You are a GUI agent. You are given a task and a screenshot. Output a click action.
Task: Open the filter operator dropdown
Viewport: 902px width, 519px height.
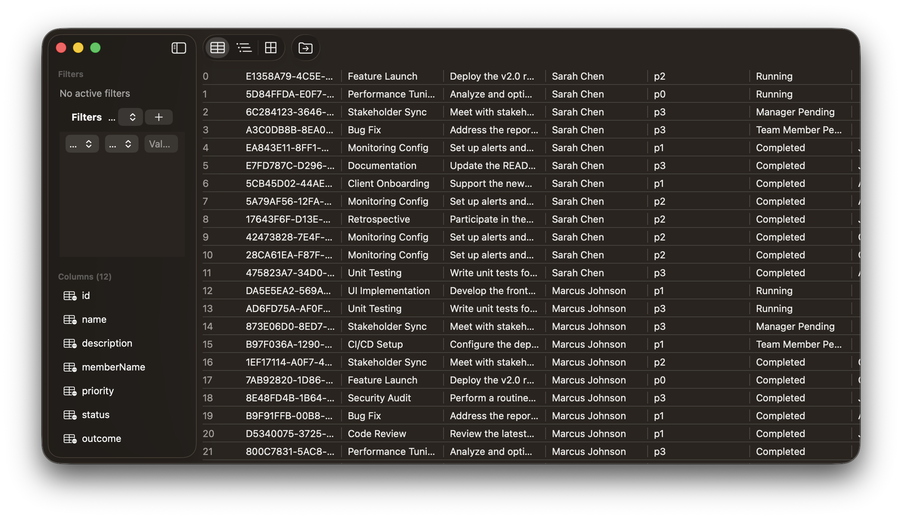[x=121, y=144]
